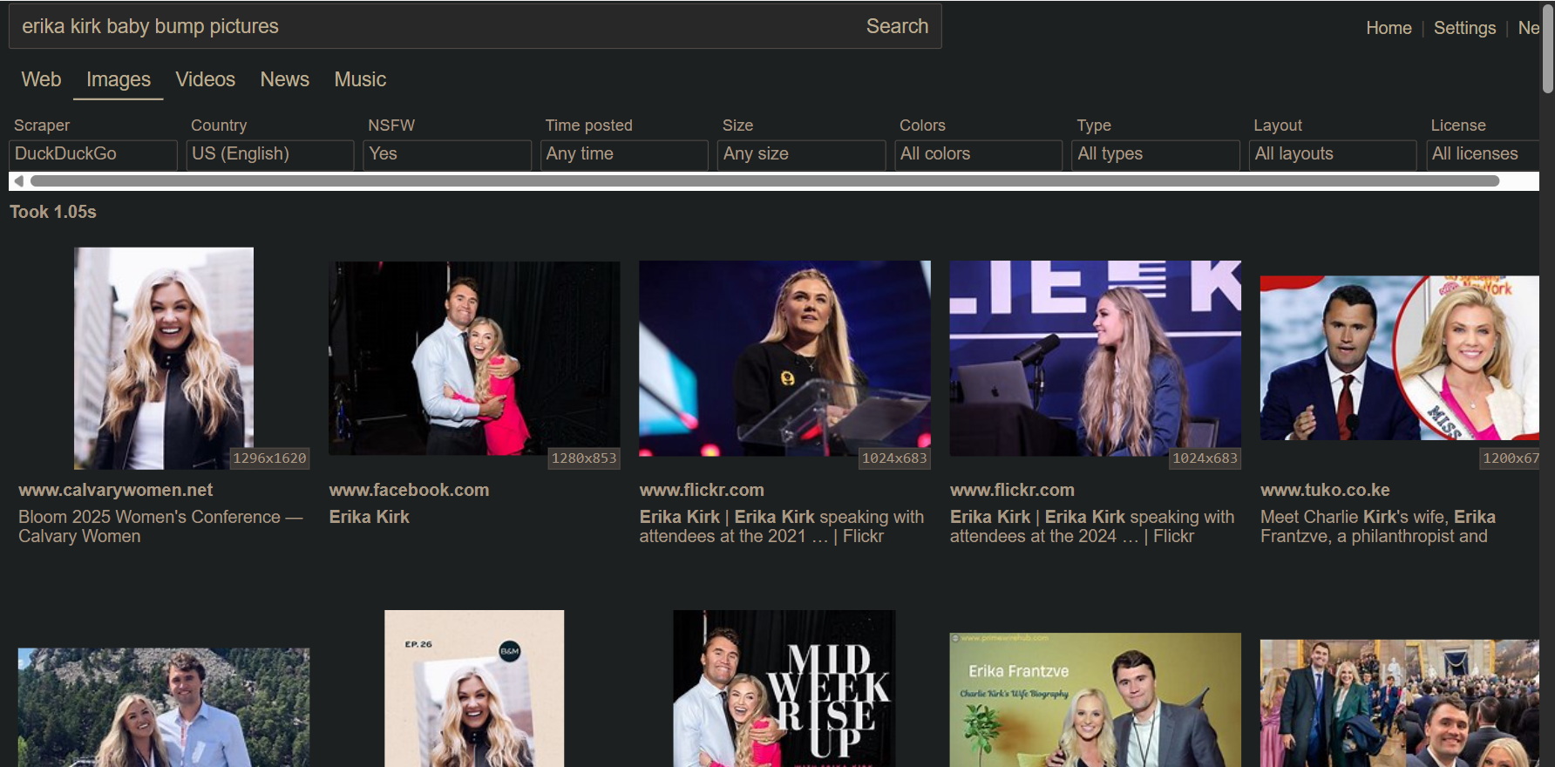This screenshot has width=1555, height=767.
Task: Click the 'Took 1.05s' status text
Action: 53,212
